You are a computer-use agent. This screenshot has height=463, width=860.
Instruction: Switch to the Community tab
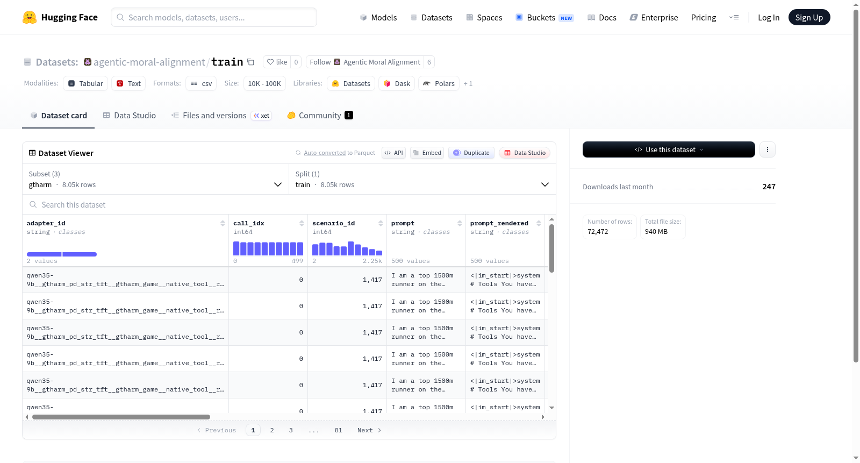tap(320, 116)
